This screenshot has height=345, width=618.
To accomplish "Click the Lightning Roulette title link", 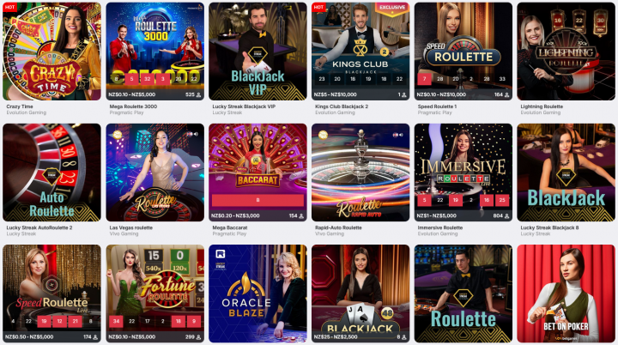I will click(542, 106).
